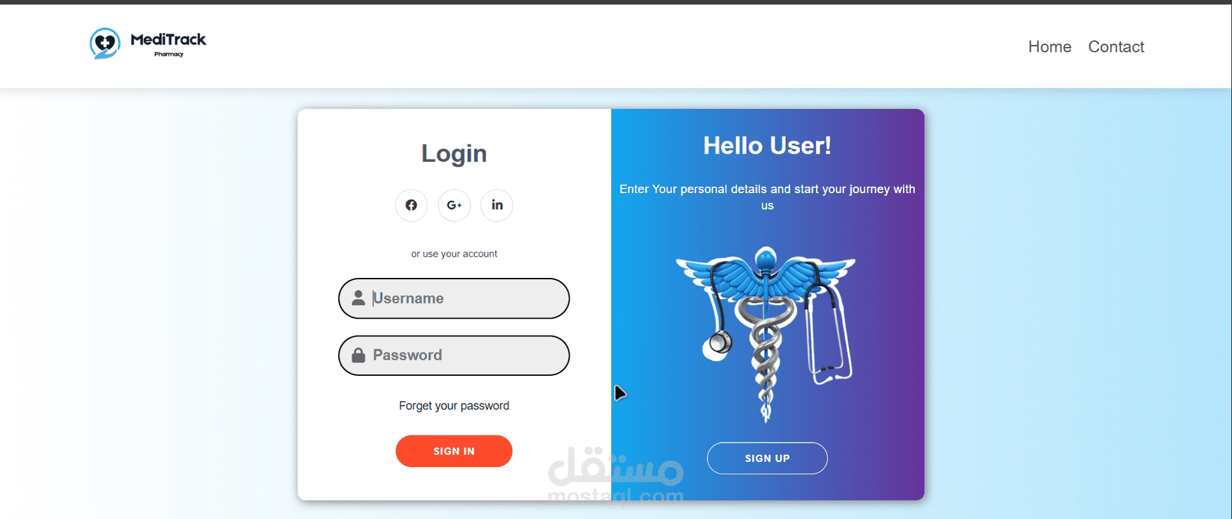Click the MediTrack Pharmacy brand name
This screenshot has height=519, width=1232.
click(168, 44)
